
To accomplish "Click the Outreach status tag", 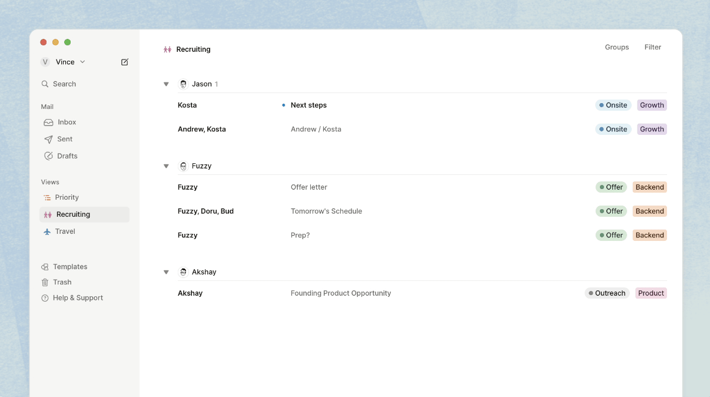I will tap(606, 293).
